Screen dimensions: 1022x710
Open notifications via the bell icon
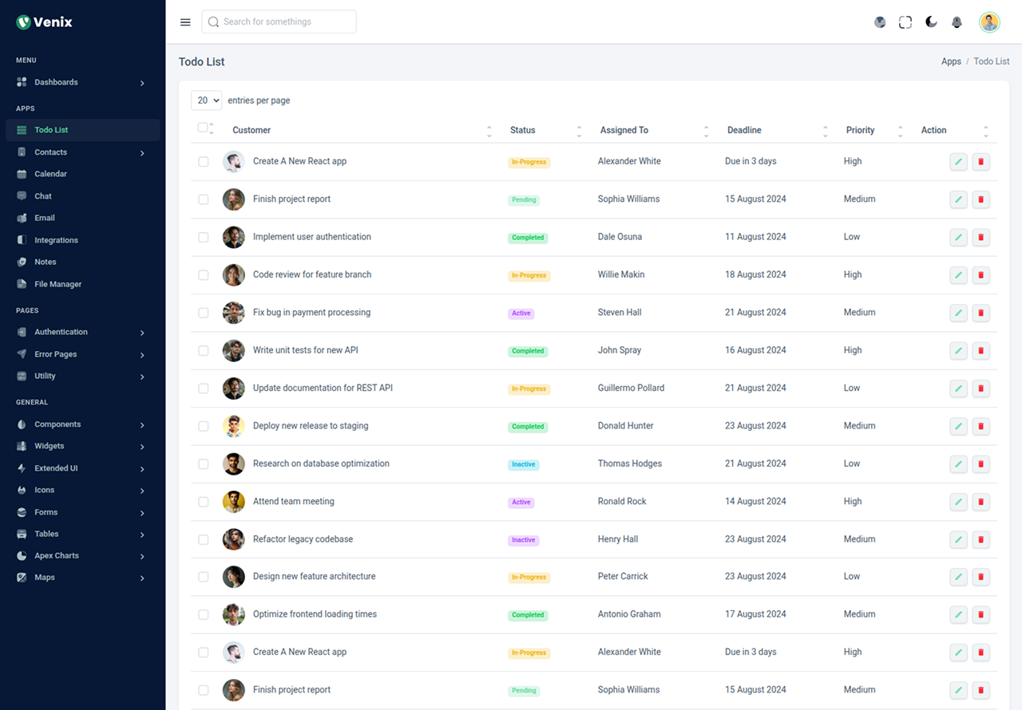point(957,22)
